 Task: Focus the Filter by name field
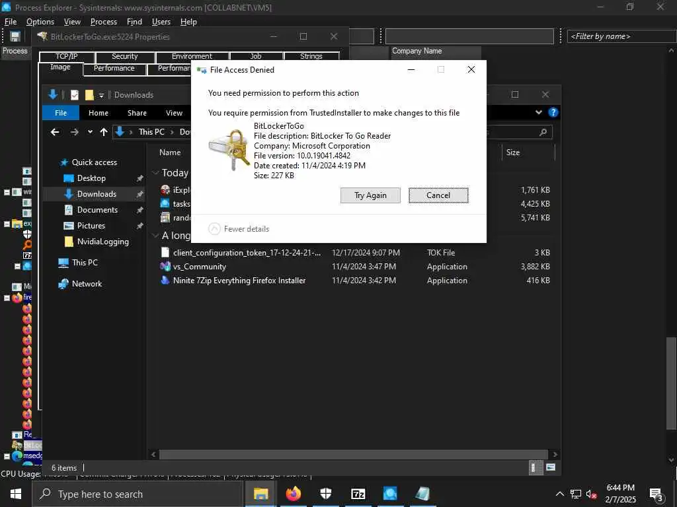(x=621, y=37)
